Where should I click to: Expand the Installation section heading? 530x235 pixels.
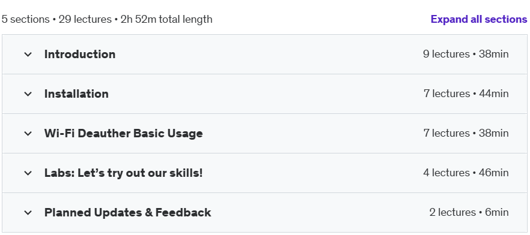(76, 94)
